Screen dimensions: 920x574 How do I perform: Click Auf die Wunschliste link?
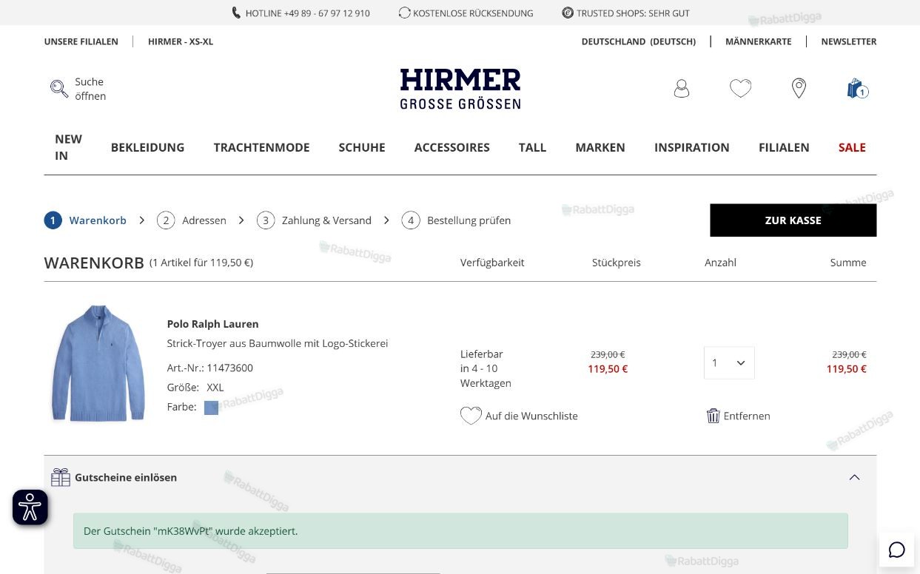click(531, 416)
